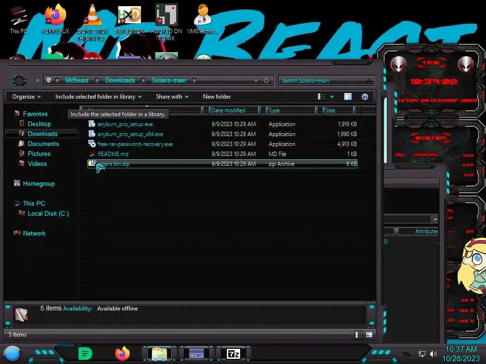The image size is (486, 364).
Task: Select Homegroup in navigation pane
Action: click(39, 183)
